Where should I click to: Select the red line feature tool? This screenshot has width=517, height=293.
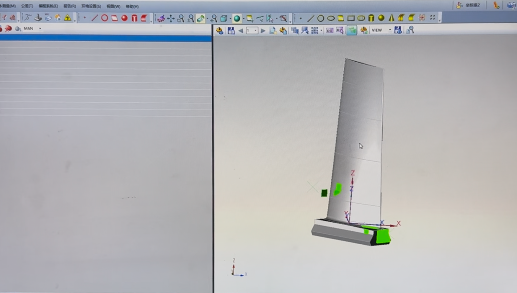(94, 18)
